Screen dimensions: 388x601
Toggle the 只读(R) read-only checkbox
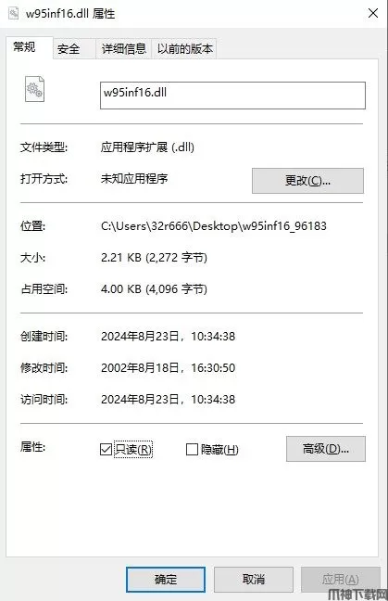pos(106,449)
